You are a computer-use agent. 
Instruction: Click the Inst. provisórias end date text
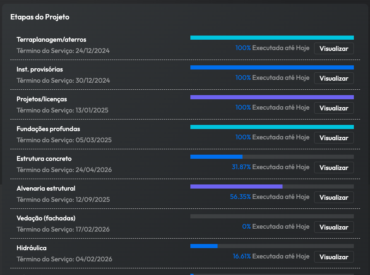[x=63, y=81]
